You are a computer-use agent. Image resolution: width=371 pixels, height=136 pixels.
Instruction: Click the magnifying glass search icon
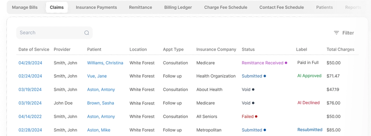click(87, 33)
